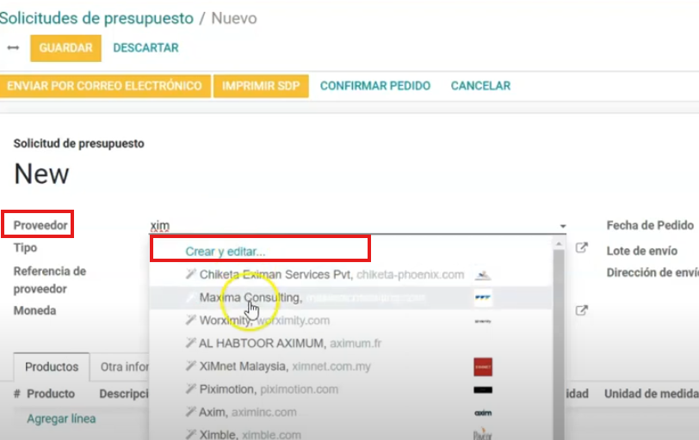Select XiMnet Malaysia suggestion

350,367
